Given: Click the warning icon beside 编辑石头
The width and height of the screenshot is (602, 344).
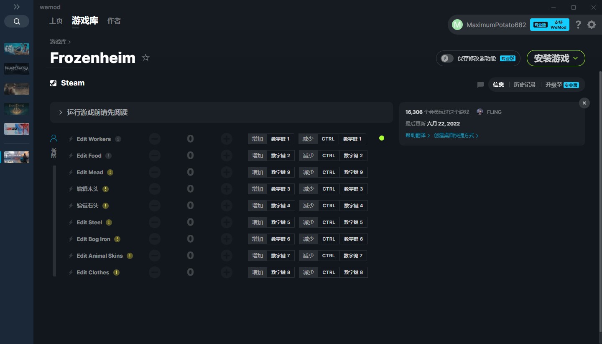Looking at the screenshot, I should [106, 206].
